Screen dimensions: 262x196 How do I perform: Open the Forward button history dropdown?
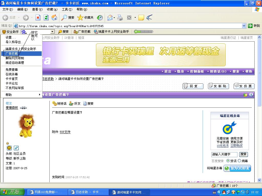(x=32, y=18)
